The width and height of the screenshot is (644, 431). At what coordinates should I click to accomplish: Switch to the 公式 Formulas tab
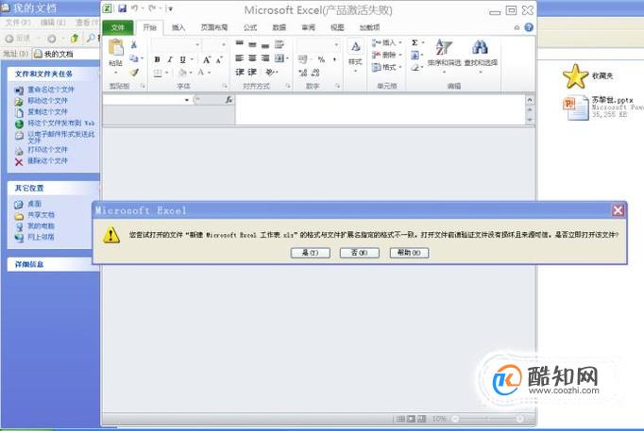click(249, 27)
